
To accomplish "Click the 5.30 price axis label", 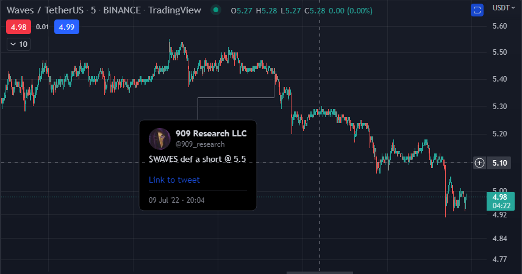I will (499, 107).
